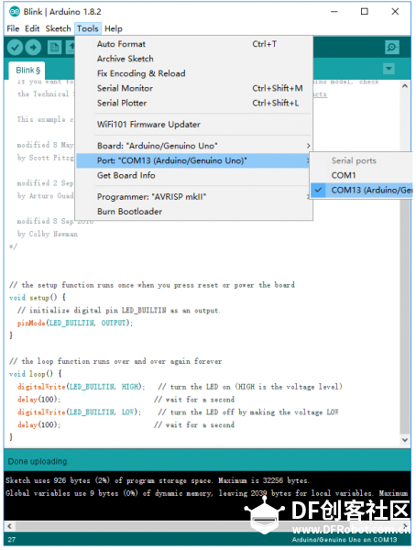Click the scroll-up arrow of editor scrollbar

click(x=405, y=86)
